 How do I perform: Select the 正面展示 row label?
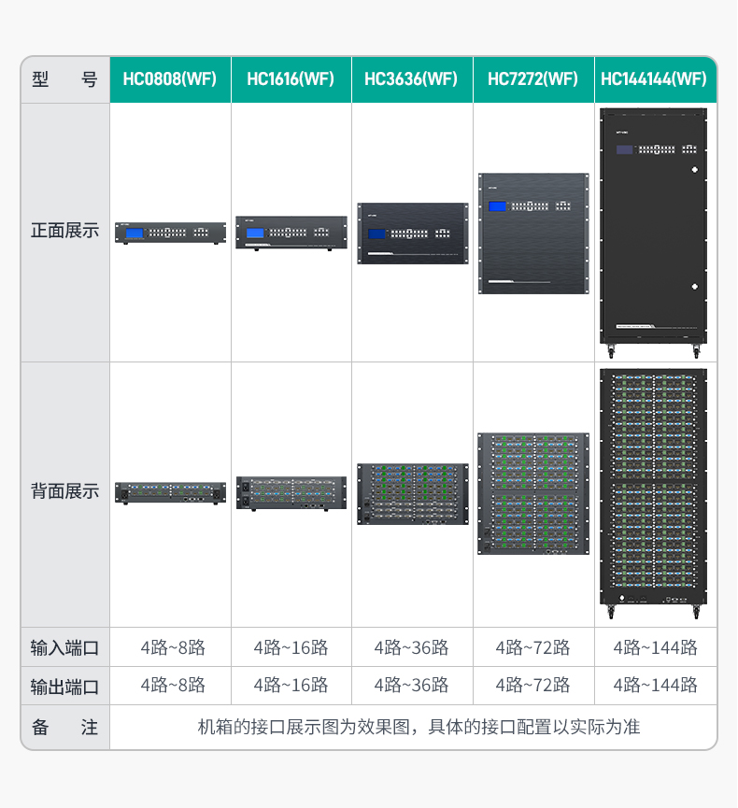(x=65, y=231)
